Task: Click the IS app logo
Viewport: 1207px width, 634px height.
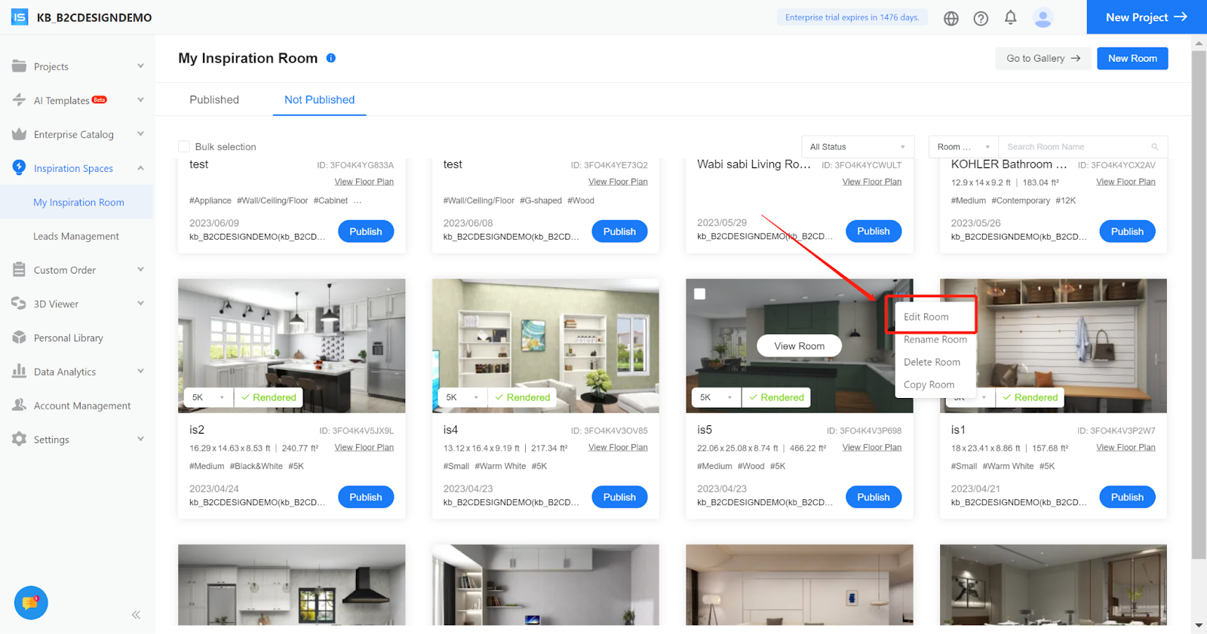Action: click(20, 17)
